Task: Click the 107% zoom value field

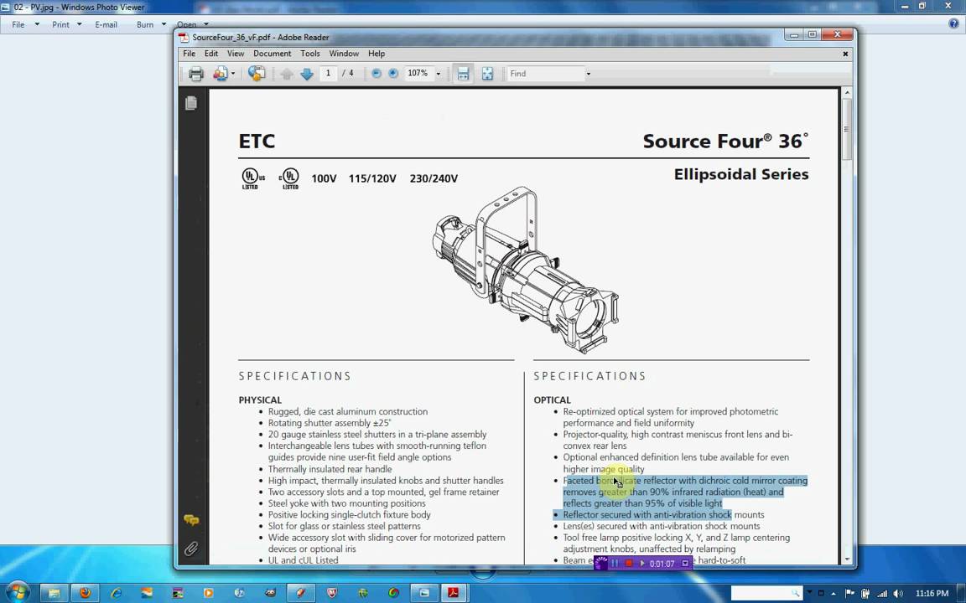Action: pos(418,73)
